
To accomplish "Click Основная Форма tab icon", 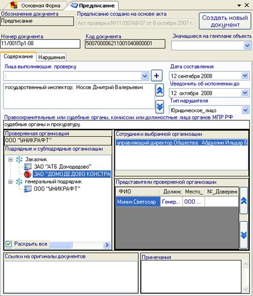I will click(x=14, y=5).
